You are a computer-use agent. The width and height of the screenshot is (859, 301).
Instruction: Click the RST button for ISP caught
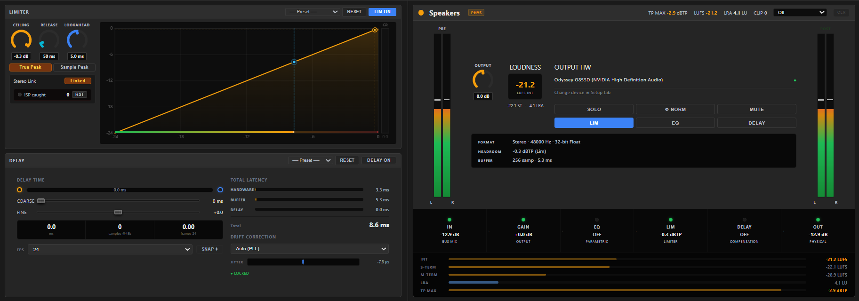pos(80,95)
